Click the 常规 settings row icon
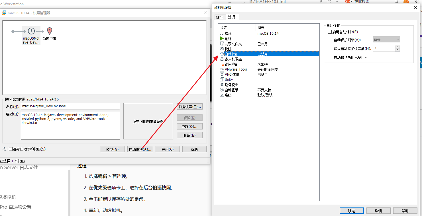 222,33
